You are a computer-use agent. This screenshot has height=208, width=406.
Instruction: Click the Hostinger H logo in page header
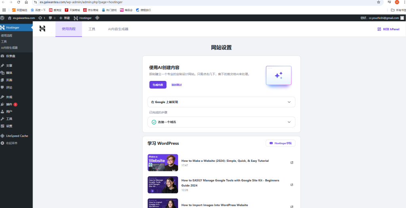(42, 28)
